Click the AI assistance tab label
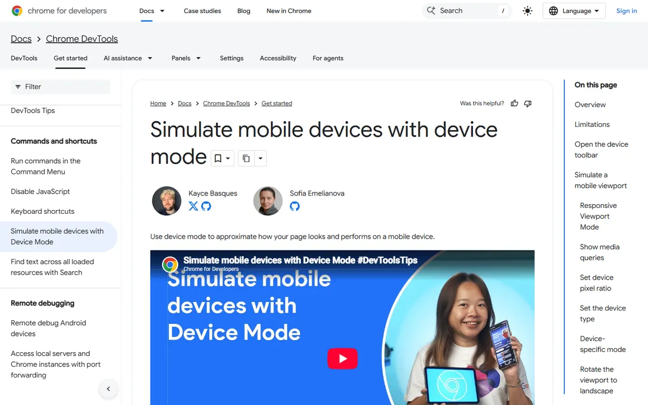648x405 pixels. [x=123, y=58]
